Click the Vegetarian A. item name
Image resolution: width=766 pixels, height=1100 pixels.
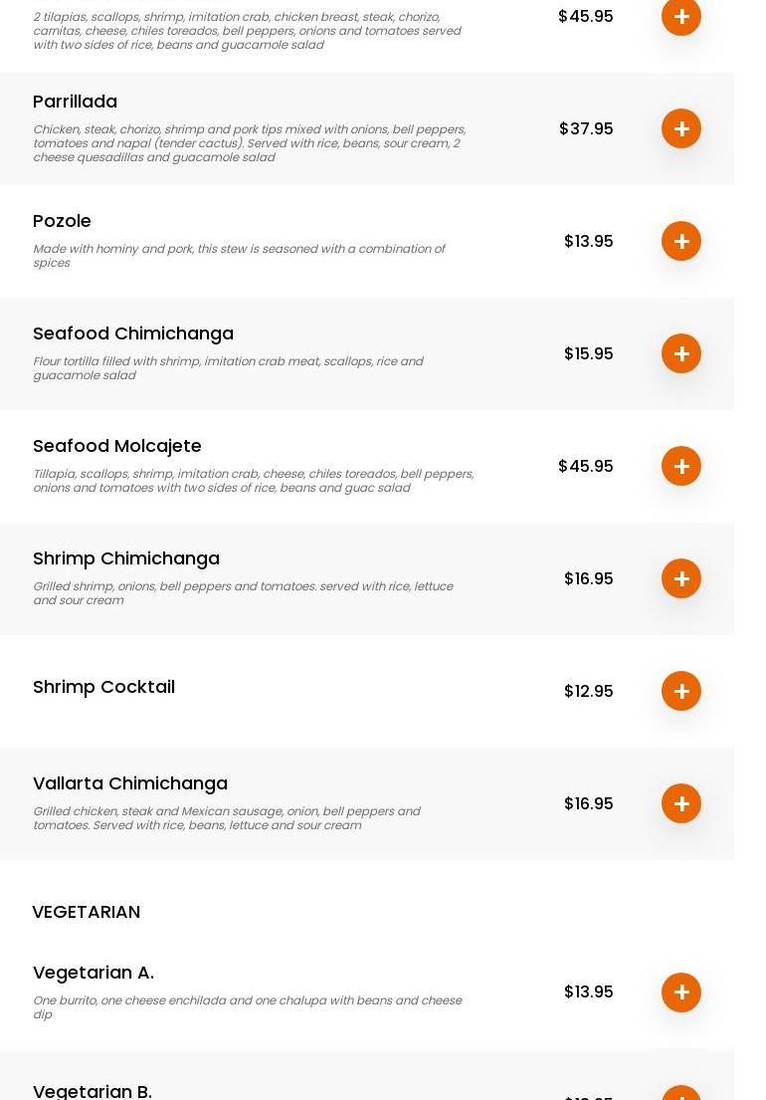[94, 973]
